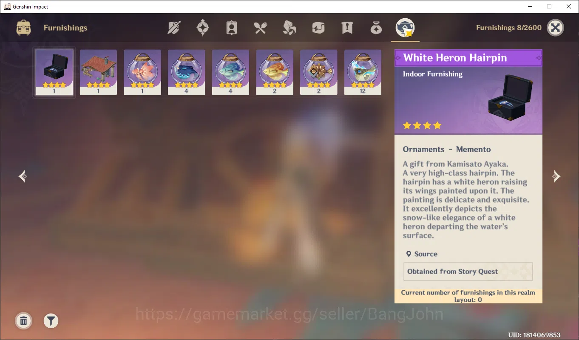Click the trash can delete icon
The height and width of the screenshot is (340, 579).
[x=24, y=320]
